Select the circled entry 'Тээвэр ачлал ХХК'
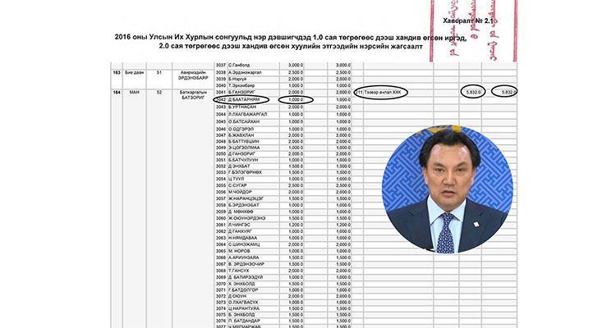 [x=380, y=92]
